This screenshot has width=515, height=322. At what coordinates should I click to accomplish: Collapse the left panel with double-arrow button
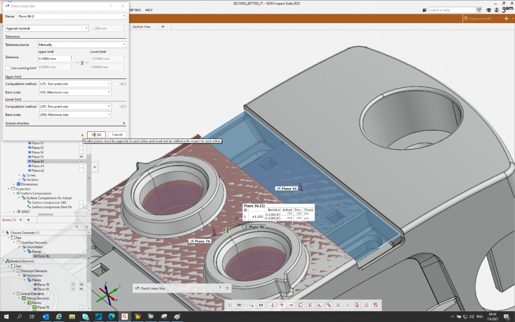95,167
